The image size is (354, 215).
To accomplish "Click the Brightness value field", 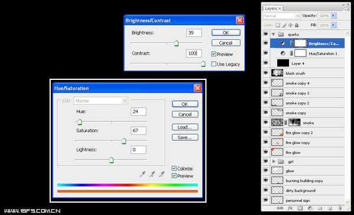I will pos(194,33).
